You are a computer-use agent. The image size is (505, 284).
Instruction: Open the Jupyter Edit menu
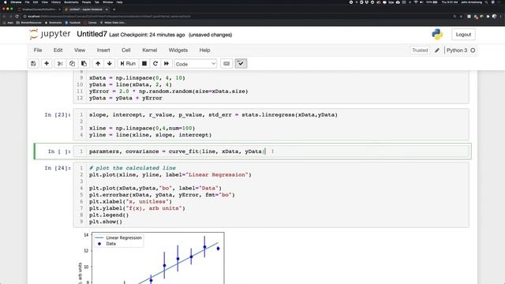pyautogui.click(x=58, y=50)
